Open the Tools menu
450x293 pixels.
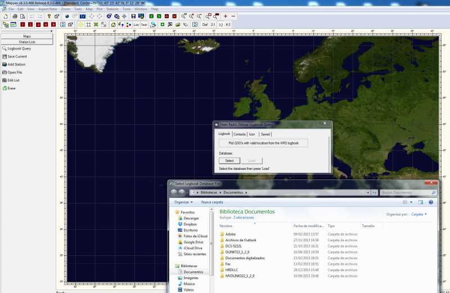[127, 9]
